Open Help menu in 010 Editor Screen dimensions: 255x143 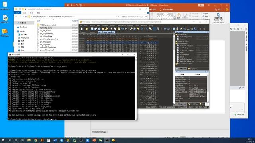pyautogui.click(x=151, y=25)
